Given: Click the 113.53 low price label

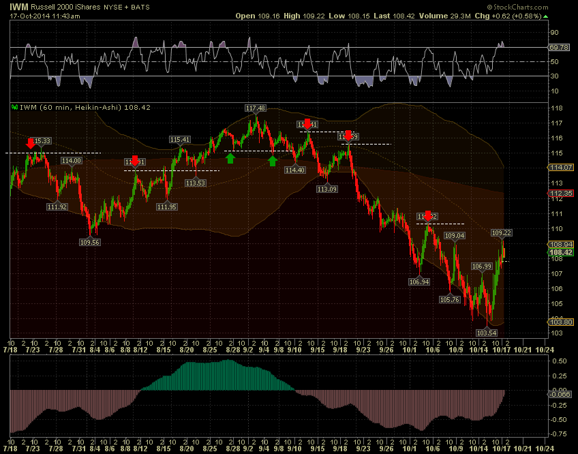Looking at the screenshot, I should pyautogui.click(x=196, y=183).
